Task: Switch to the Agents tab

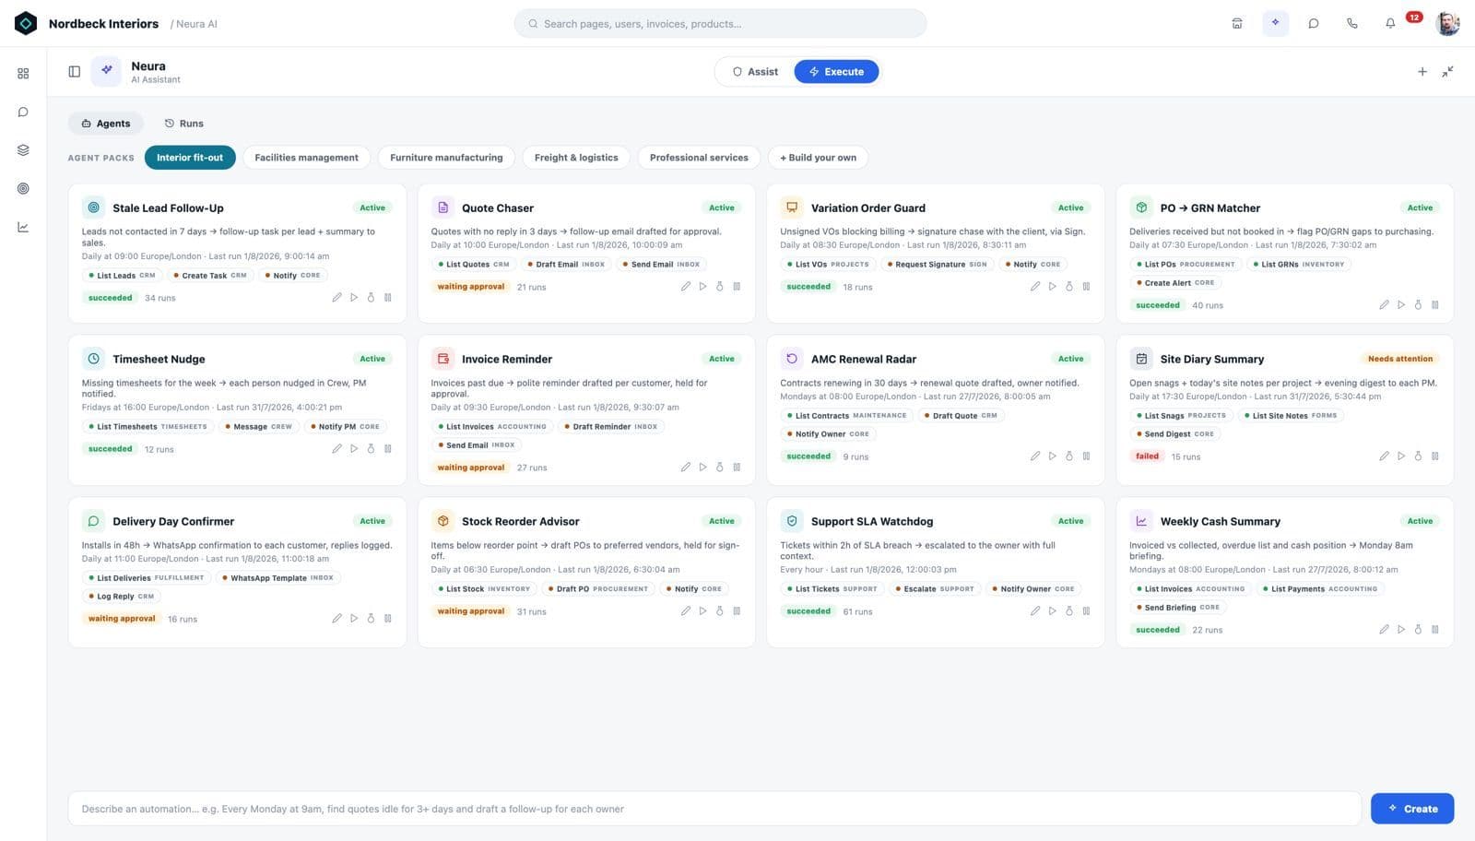Action: [x=106, y=124]
